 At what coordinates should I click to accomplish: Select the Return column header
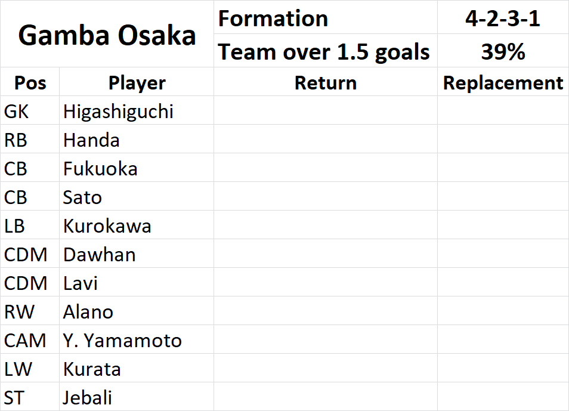326,82
